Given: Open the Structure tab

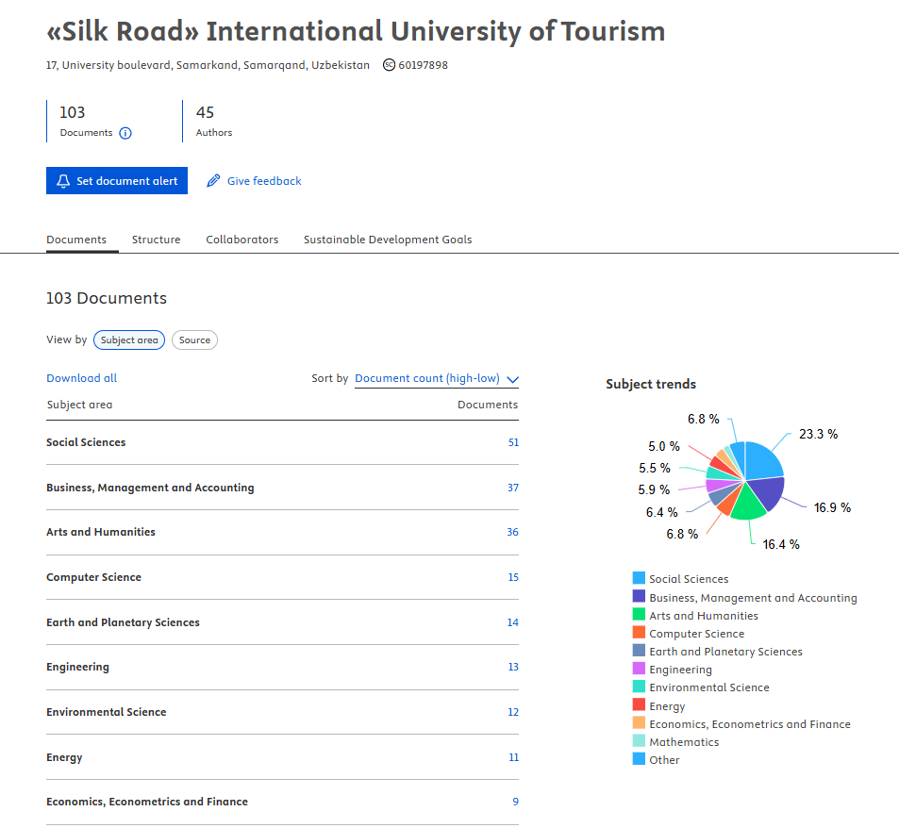Looking at the screenshot, I should [x=156, y=240].
